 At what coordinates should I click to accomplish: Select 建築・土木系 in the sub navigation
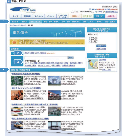click(88, 22)
